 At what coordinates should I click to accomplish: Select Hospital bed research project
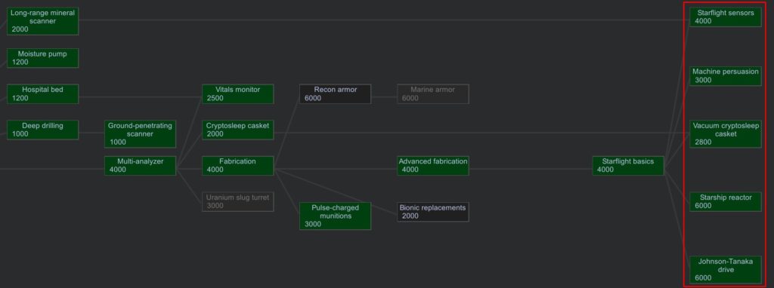[x=42, y=93]
